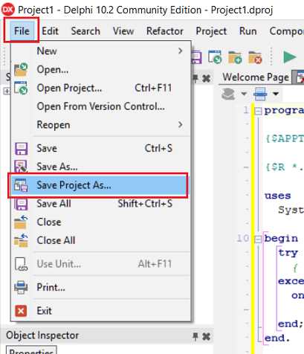Choose Open... in File menu
304x354 pixels.
point(101,69)
